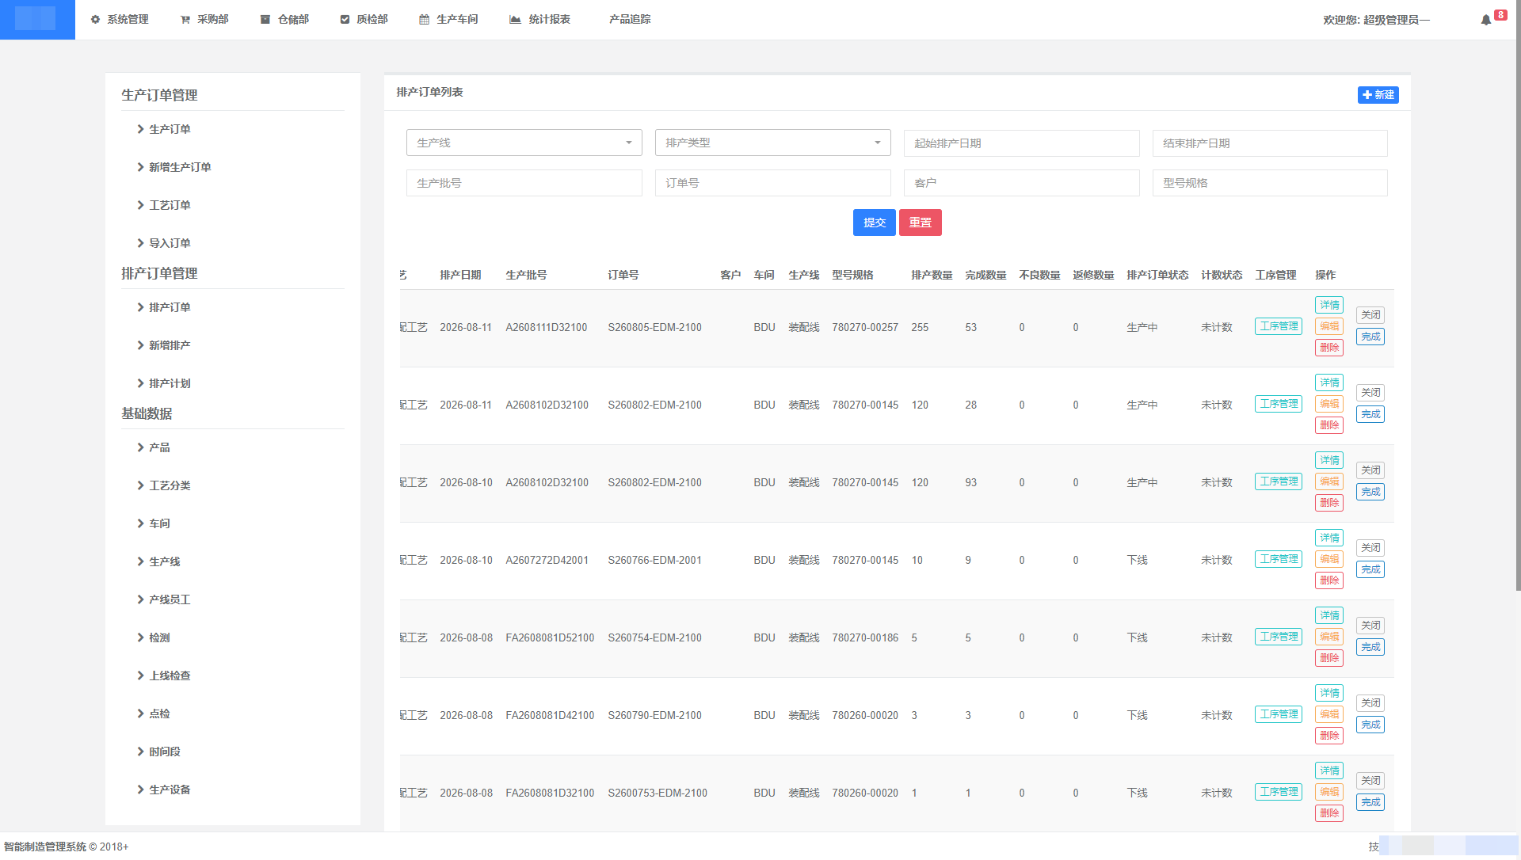Click the 生产批号 input field

[524, 183]
